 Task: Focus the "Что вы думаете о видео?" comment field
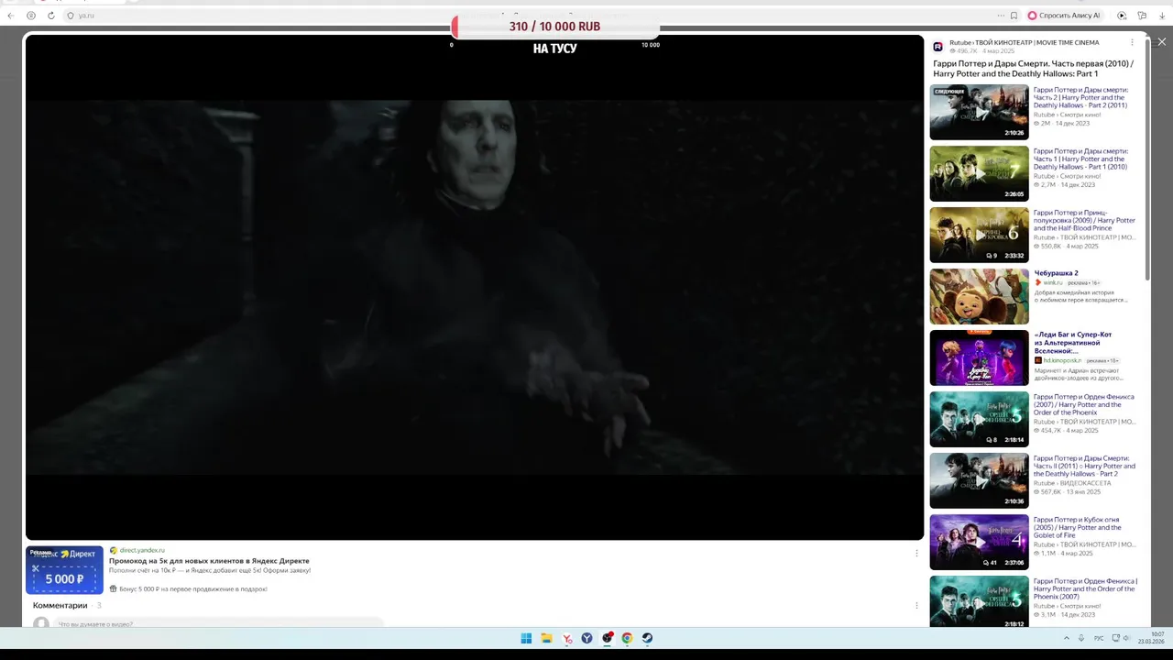pos(218,624)
